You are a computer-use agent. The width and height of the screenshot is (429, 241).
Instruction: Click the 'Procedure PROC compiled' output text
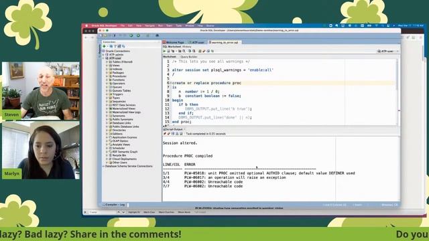coord(188,156)
